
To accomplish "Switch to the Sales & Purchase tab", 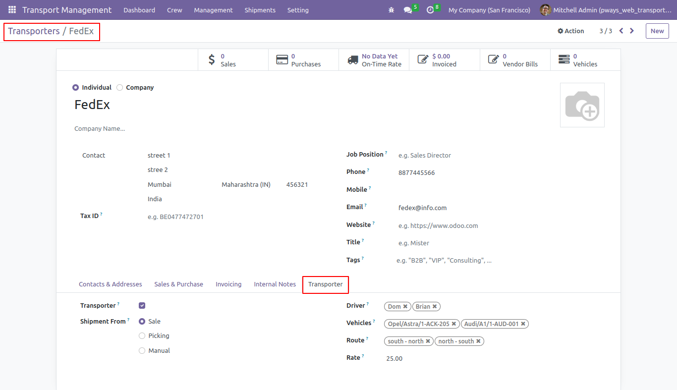I will click(x=178, y=284).
